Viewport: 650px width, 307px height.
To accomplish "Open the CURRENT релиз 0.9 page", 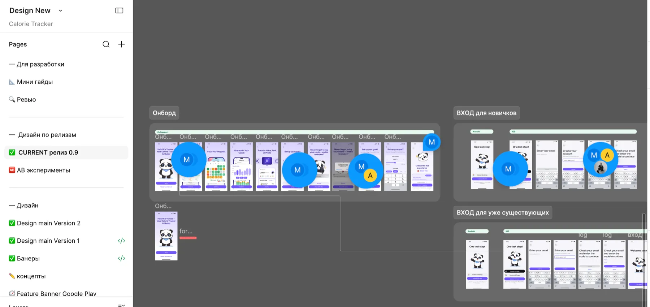I will (66, 152).
